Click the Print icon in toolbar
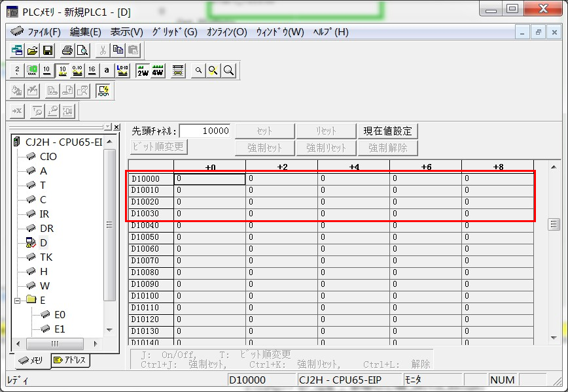Screen dimensions: 568x392 point(67,50)
